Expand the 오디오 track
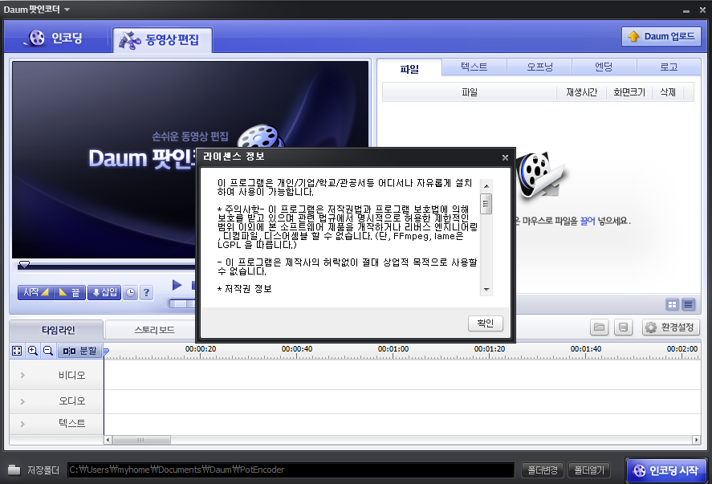Screen dimensions: 712x484 (22, 401)
